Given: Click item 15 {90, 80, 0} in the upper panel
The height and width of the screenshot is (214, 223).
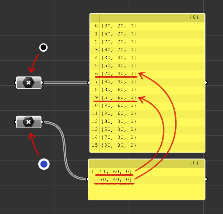Looking at the screenshot, I should tap(119, 145).
